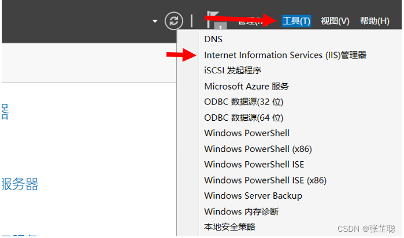404x238 pixels.
Task: Open 本地安全策略
Action: [x=229, y=227]
